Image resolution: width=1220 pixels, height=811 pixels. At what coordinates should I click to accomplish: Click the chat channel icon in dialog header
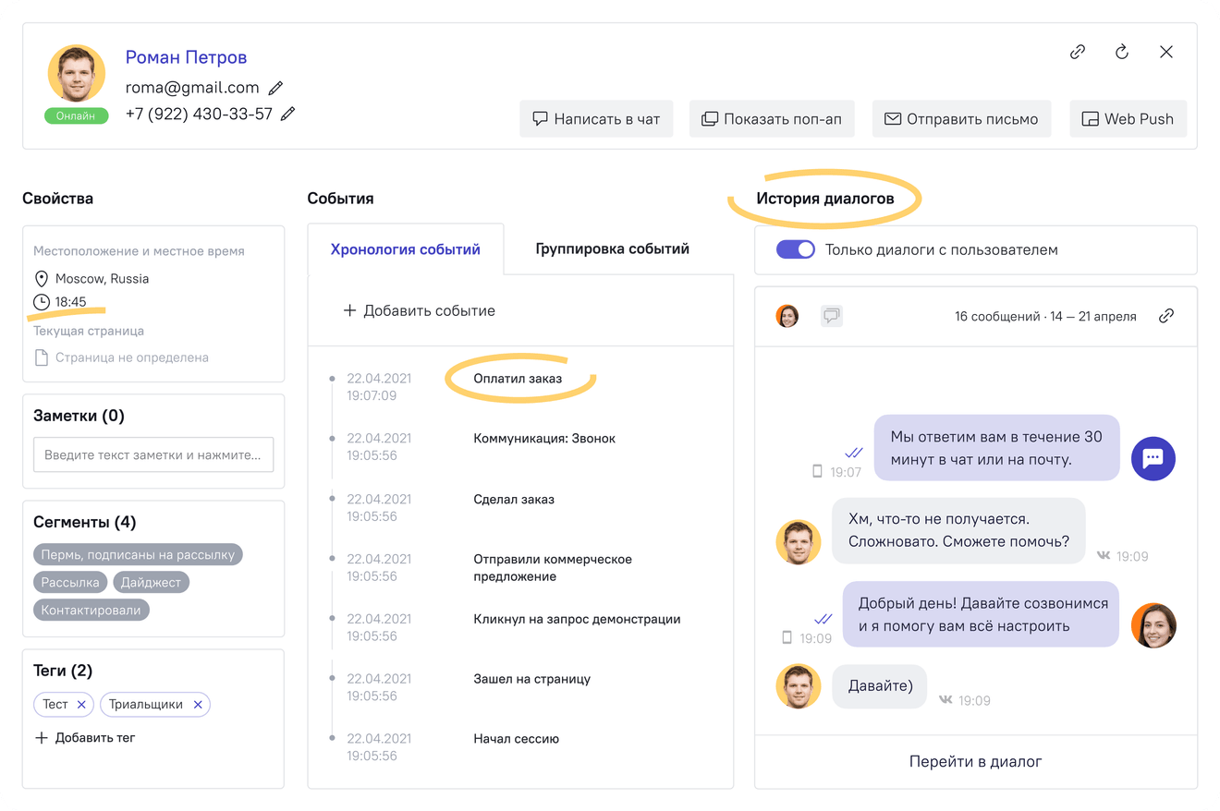click(831, 316)
